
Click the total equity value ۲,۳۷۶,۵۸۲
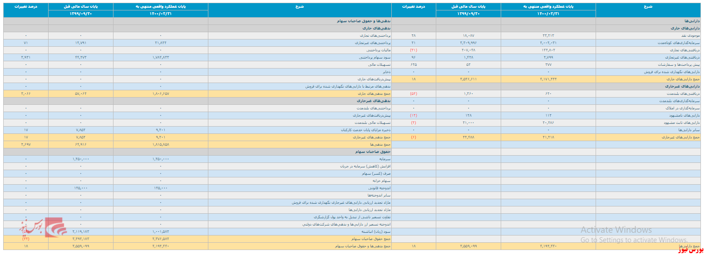coord(161,239)
